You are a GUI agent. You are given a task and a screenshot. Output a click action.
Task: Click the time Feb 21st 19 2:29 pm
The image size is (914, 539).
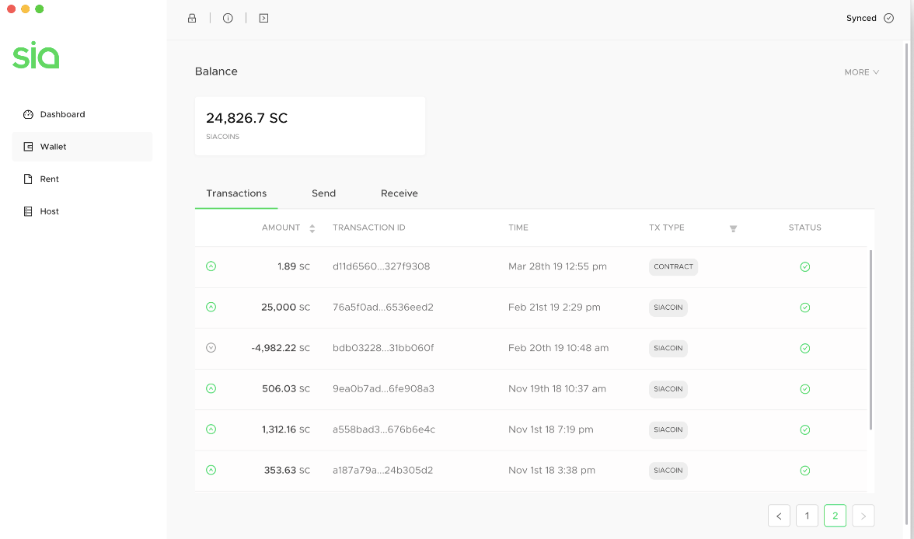(554, 307)
